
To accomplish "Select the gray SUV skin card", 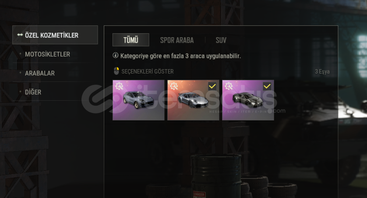I will coord(138,100).
